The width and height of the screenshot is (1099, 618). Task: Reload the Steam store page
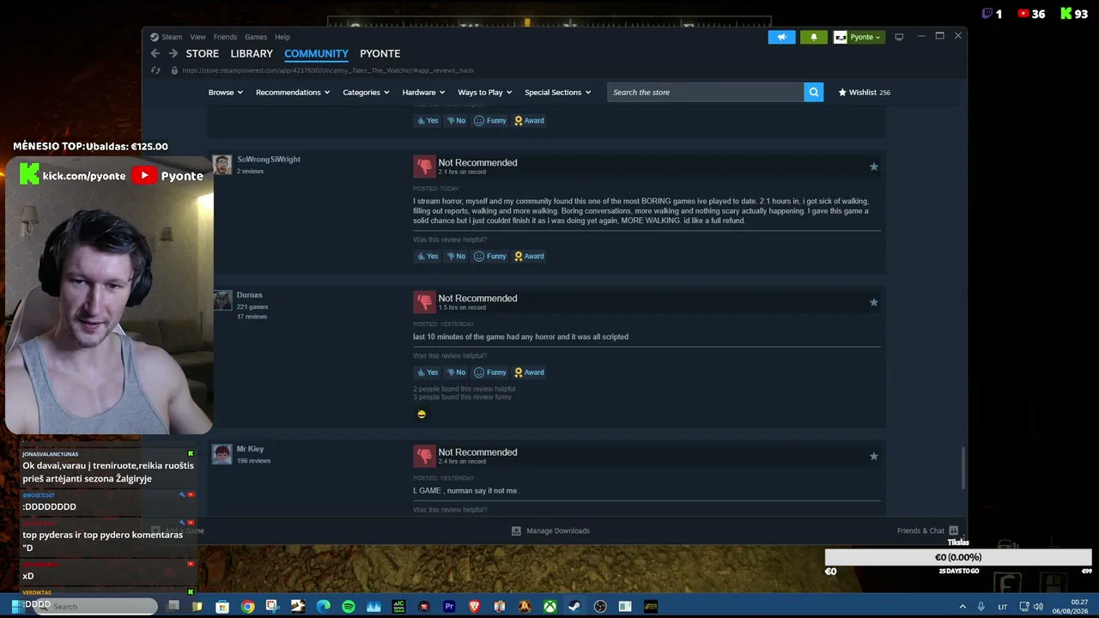pos(155,70)
